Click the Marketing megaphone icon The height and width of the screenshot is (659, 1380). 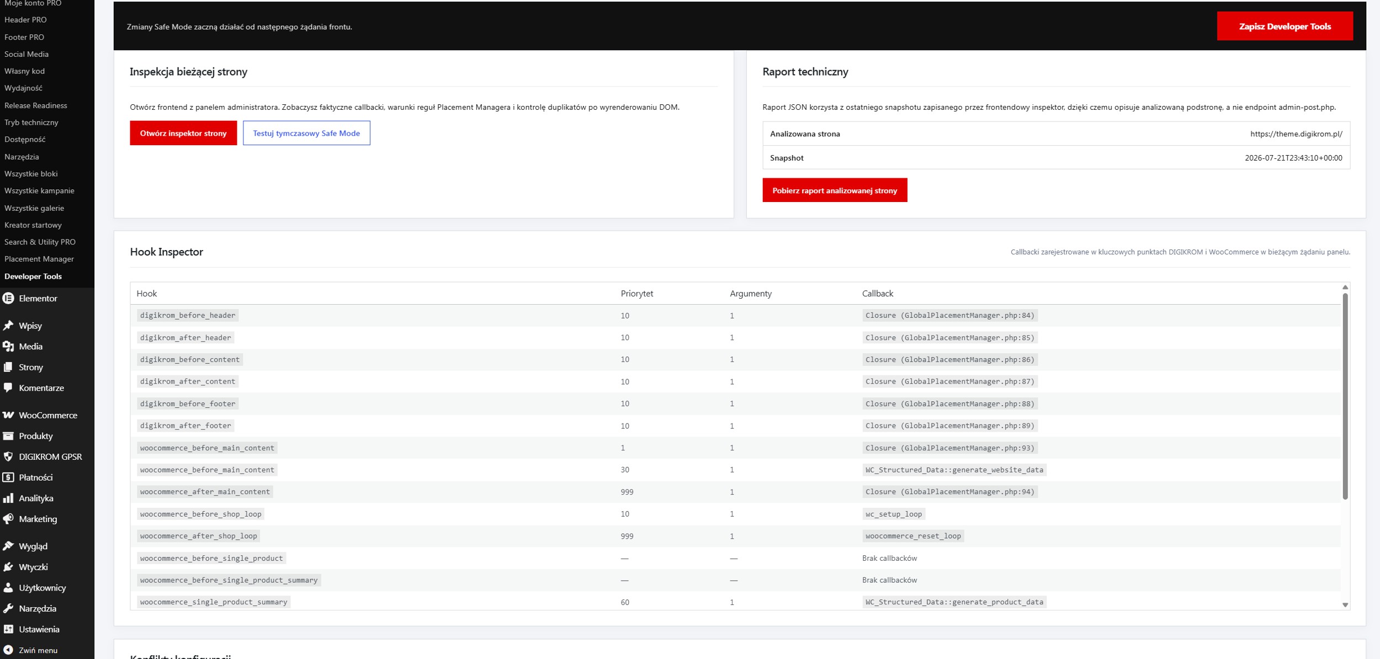[8, 519]
